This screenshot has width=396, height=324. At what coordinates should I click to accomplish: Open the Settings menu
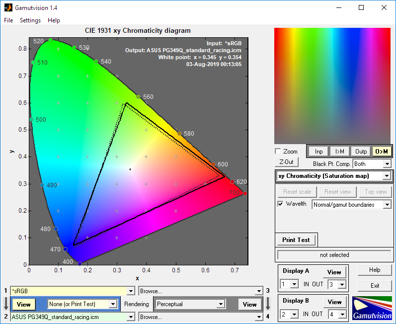coord(30,20)
